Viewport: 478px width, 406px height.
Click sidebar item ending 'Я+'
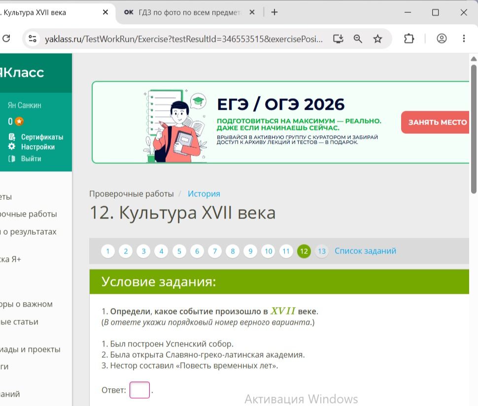pos(10,259)
